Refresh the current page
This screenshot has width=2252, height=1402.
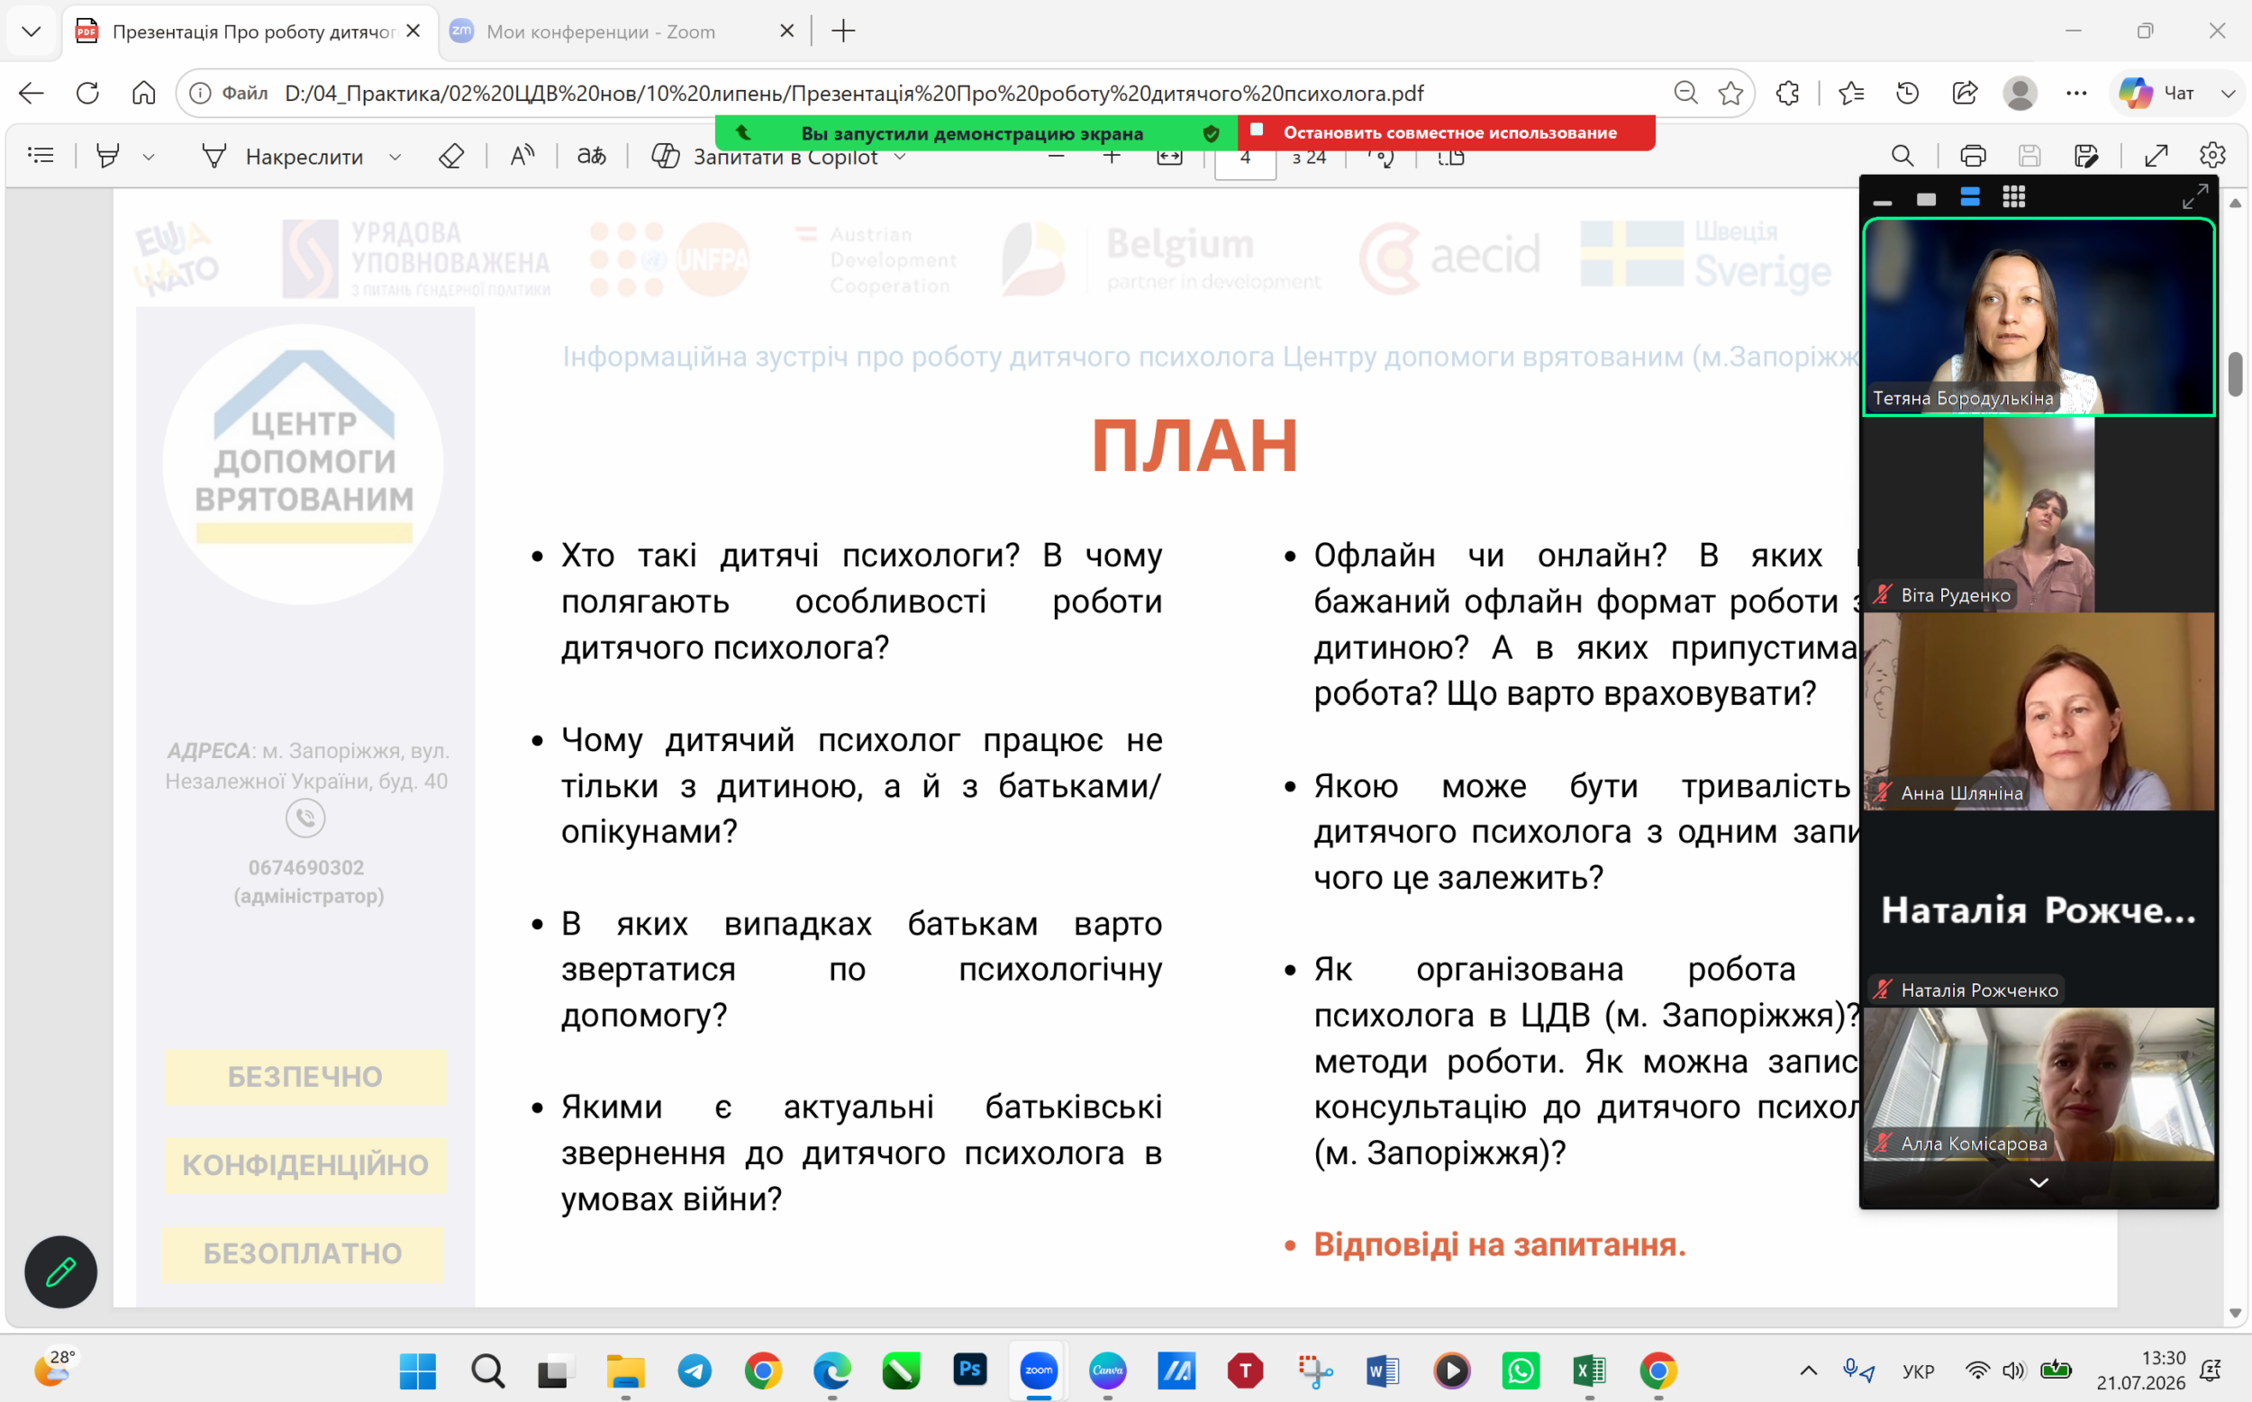(x=87, y=93)
